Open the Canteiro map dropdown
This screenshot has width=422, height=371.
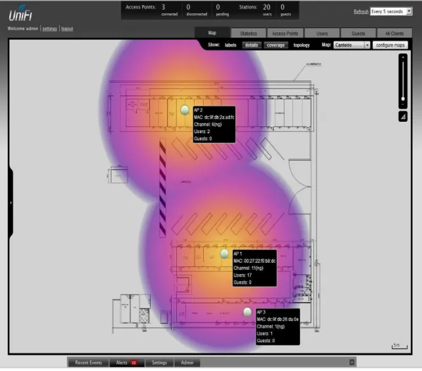(352, 45)
